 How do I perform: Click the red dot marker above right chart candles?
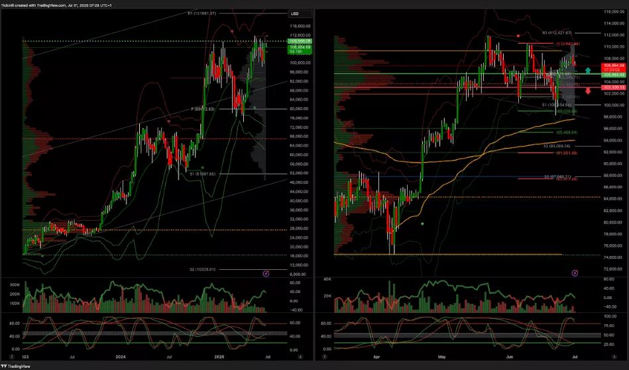click(518, 36)
